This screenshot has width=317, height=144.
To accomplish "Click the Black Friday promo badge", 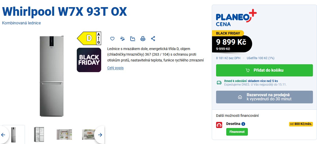I will [89, 60].
